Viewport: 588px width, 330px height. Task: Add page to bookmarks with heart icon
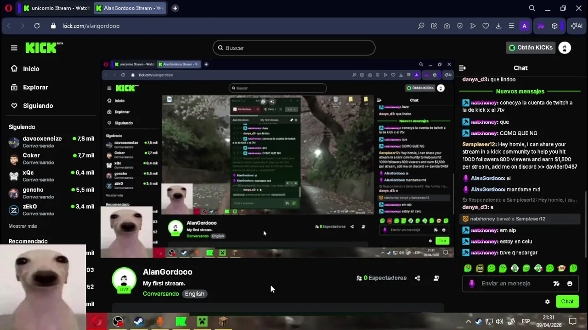pyautogui.click(x=486, y=26)
